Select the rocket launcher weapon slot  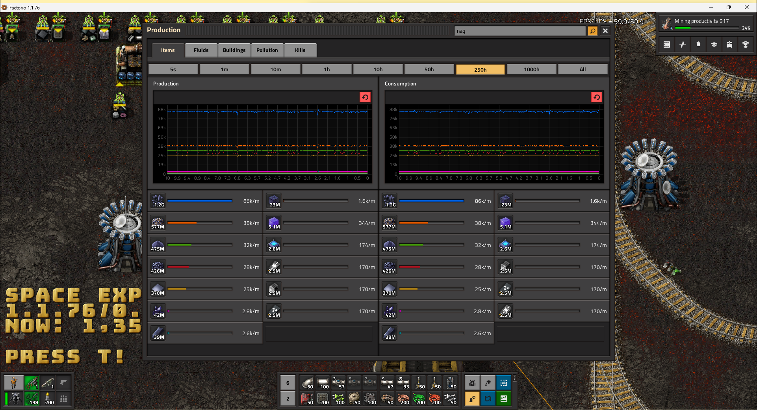click(x=48, y=383)
